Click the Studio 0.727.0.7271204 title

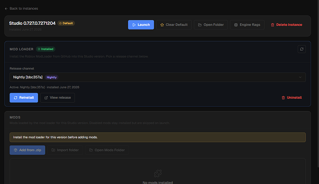tap(32, 24)
